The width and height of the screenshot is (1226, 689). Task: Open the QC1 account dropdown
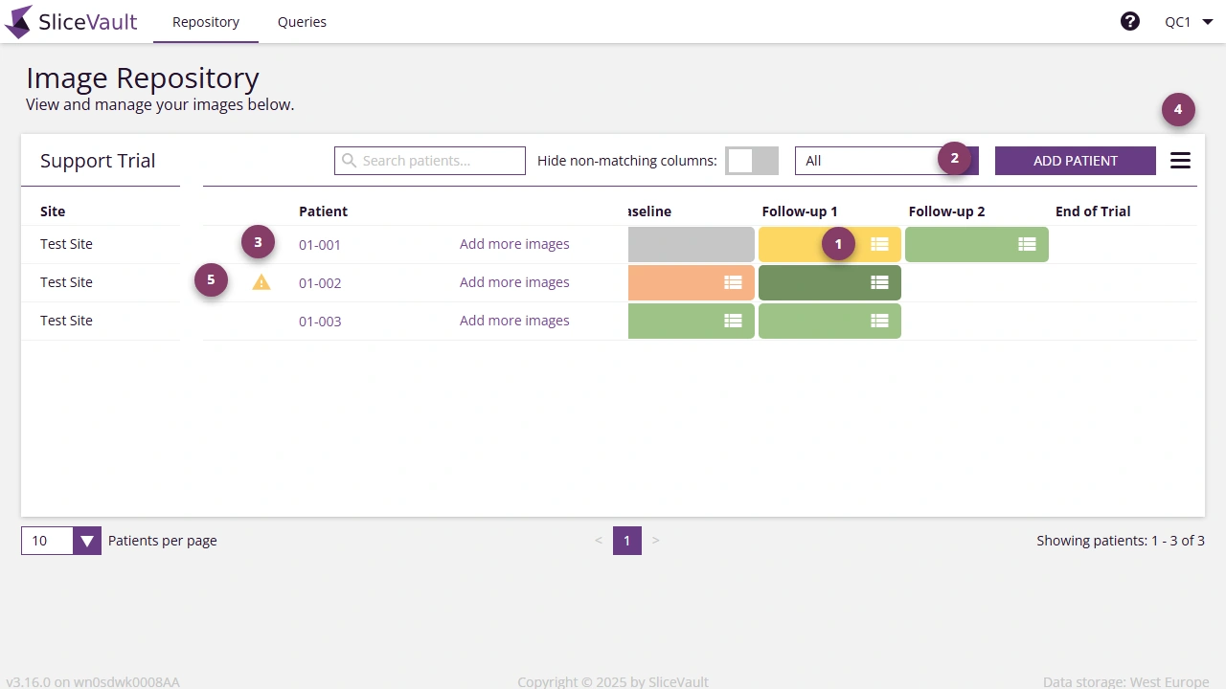pyautogui.click(x=1187, y=21)
